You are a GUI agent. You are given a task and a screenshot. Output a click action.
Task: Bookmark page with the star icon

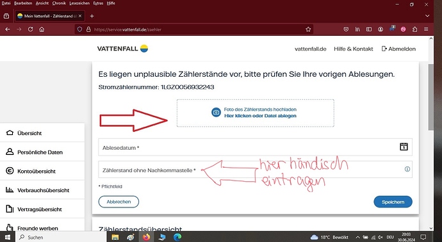pyautogui.click(x=308, y=29)
